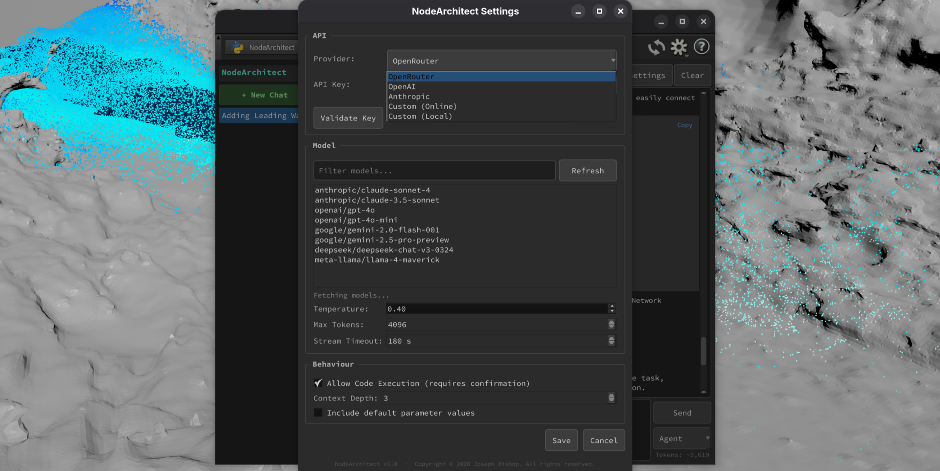The image size is (940, 471).
Task: Click inside the Filter models field
Action: click(x=434, y=170)
